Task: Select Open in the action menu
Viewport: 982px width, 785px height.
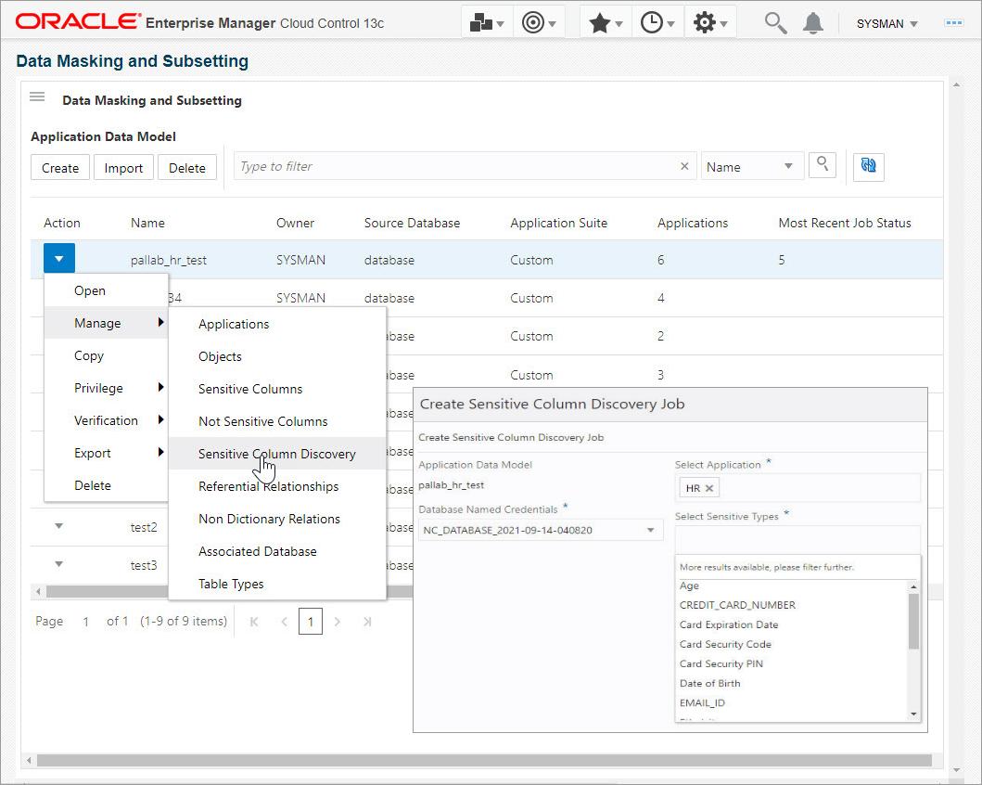Action: click(106, 290)
